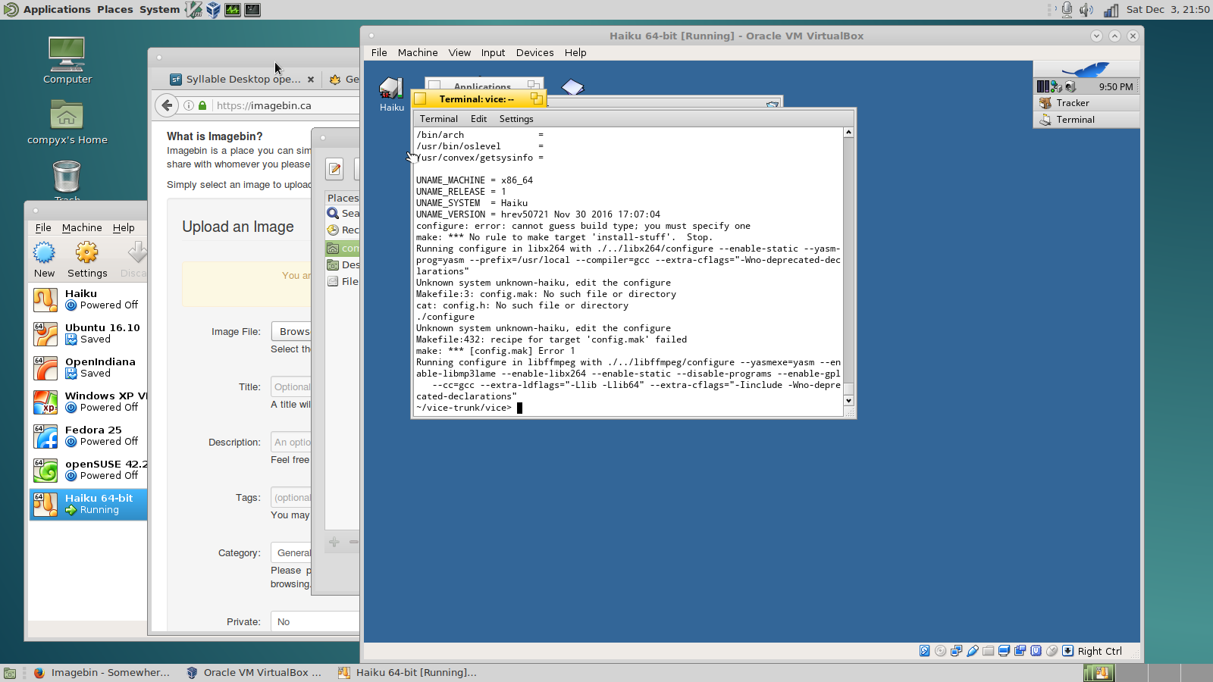Click the keyboard capture arrow icon in status bar
Viewport: 1213px width, 682px height.
click(1067, 651)
